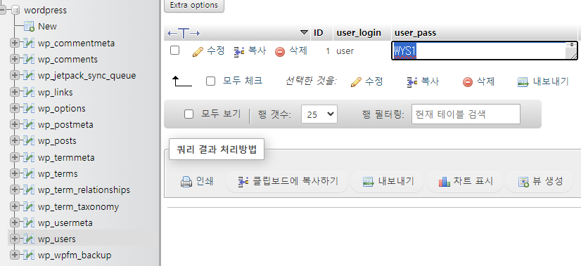Screen dimensions: 581x266
Task: Open the 행 갯수 dropdown showing 25
Action: tap(319, 114)
